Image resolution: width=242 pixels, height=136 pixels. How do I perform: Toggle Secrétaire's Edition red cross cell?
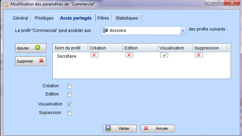click(x=129, y=55)
